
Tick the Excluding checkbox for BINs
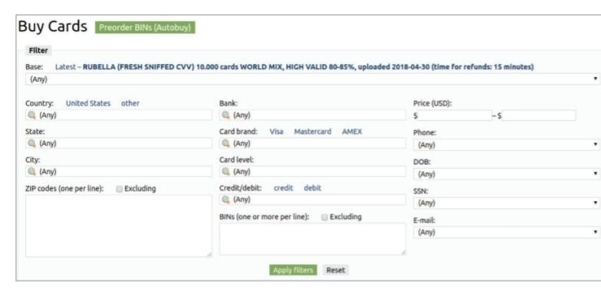pos(324,217)
